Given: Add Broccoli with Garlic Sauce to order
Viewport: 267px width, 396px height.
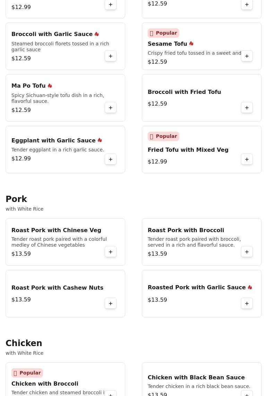Looking at the screenshot, I should pyautogui.click(x=111, y=56).
